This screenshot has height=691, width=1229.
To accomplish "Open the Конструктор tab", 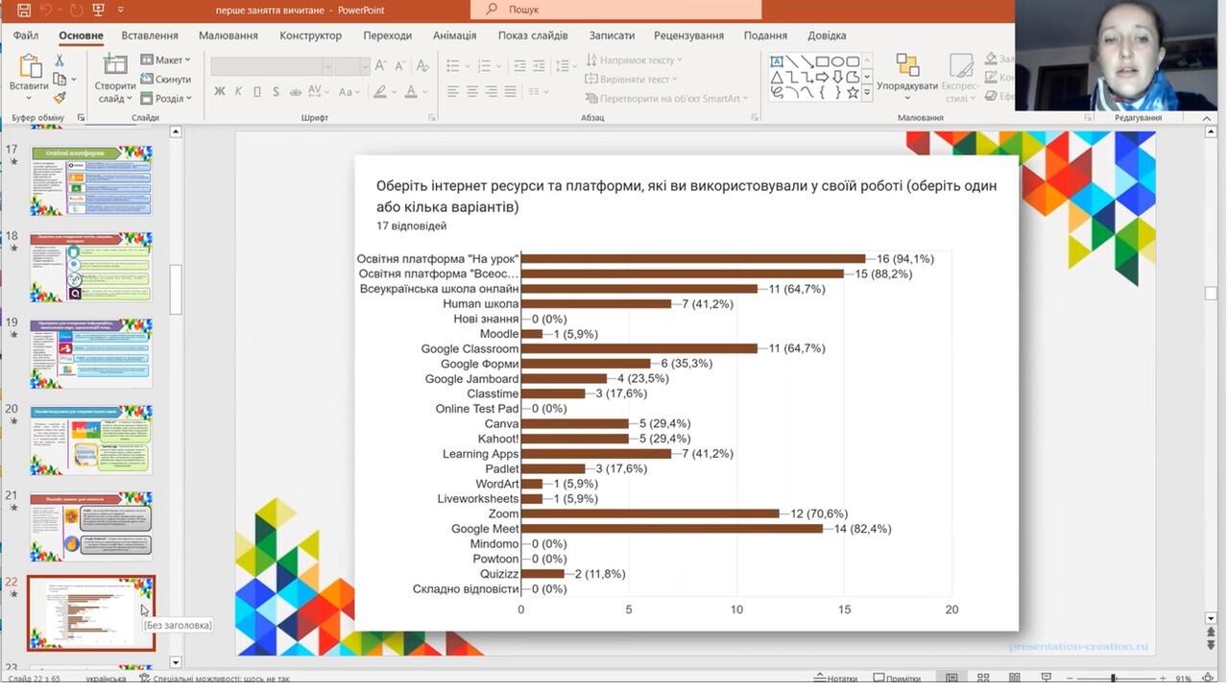I will [310, 36].
